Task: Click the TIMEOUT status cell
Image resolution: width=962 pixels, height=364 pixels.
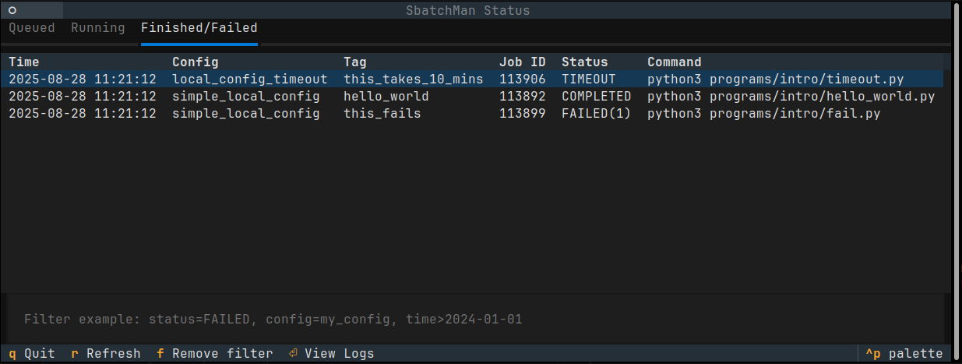Action: tap(589, 80)
